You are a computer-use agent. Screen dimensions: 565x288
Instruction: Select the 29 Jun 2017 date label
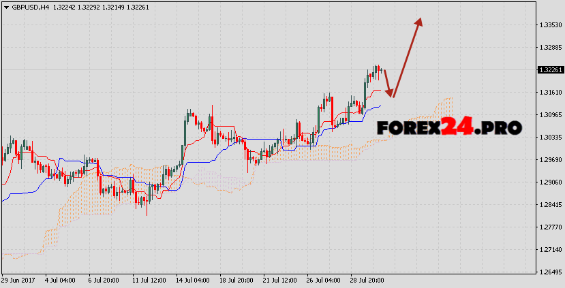tap(18, 280)
